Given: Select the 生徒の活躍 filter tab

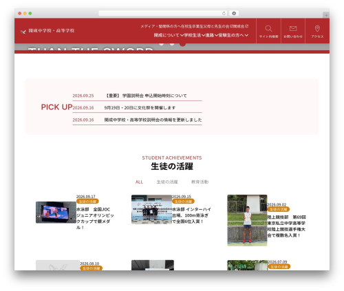Looking at the screenshot, I should [167, 182].
